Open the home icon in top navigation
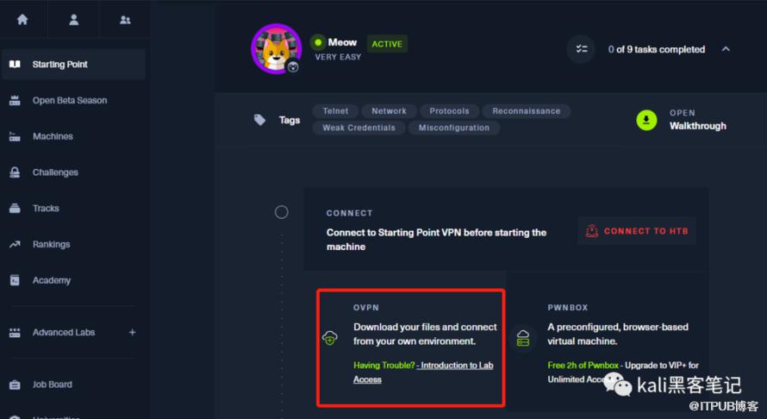 pos(22,20)
